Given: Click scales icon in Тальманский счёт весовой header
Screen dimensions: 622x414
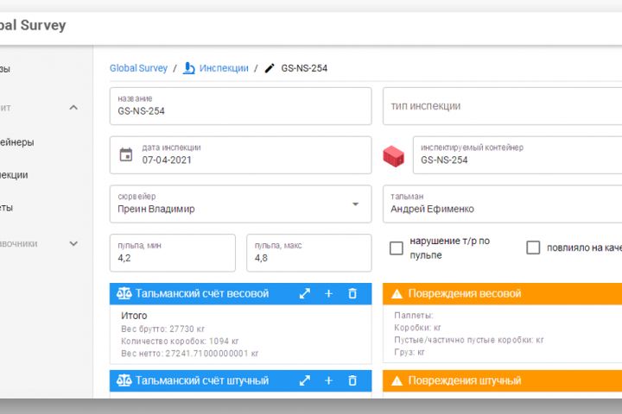Looking at the screenshot, I should pos(124,293).
